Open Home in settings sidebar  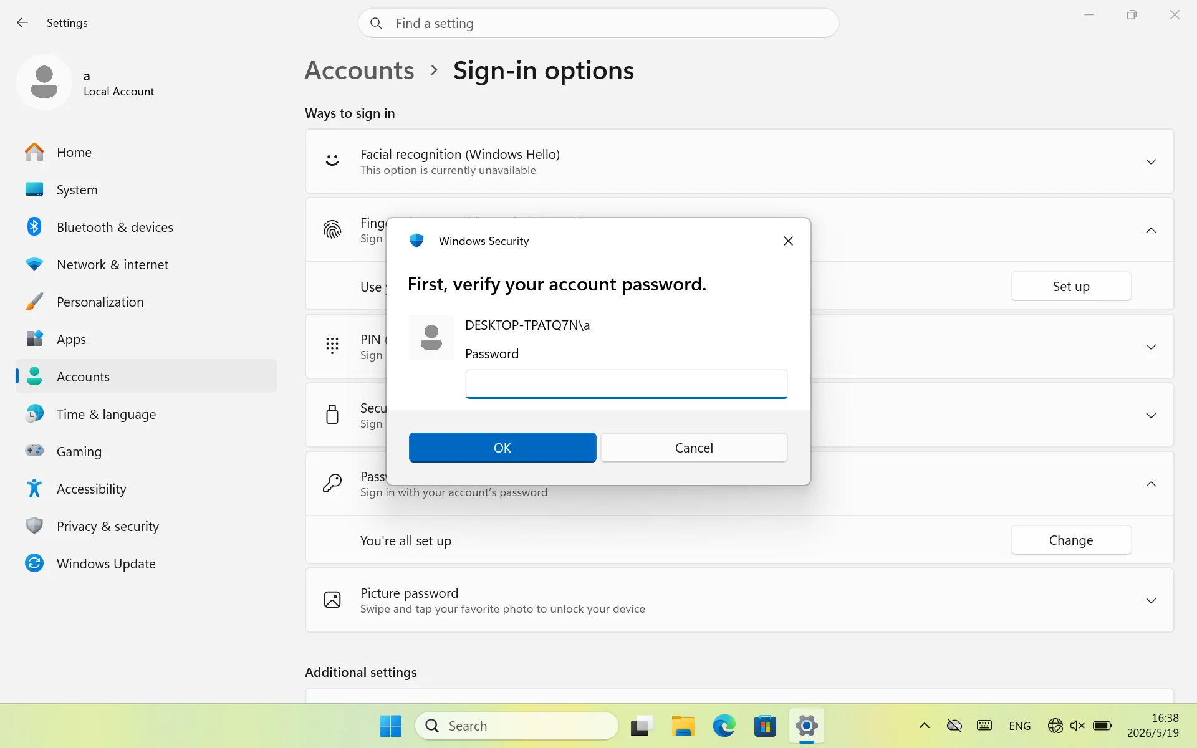[146, 152]
